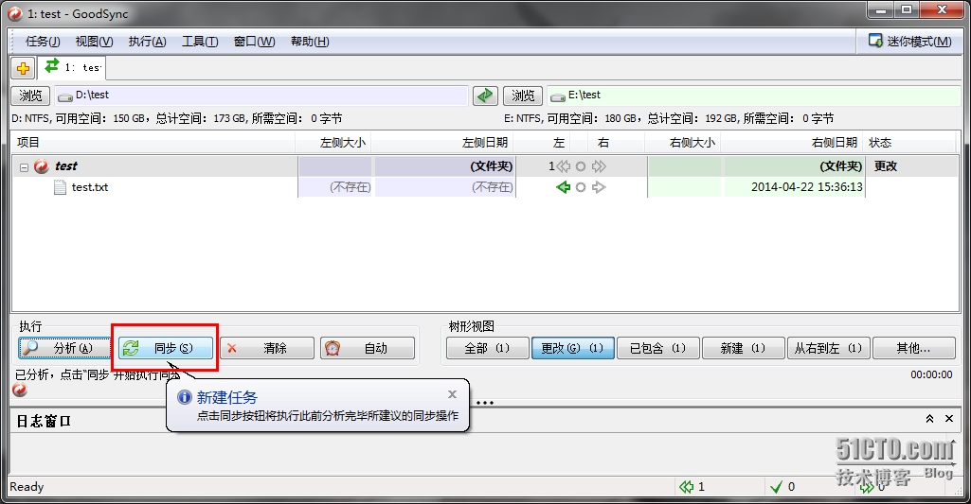The height and width of the screenshot is (504, 971).
Task: Open the 执行(A) menu
Action: pyautogui.click(x=148, y=42)
